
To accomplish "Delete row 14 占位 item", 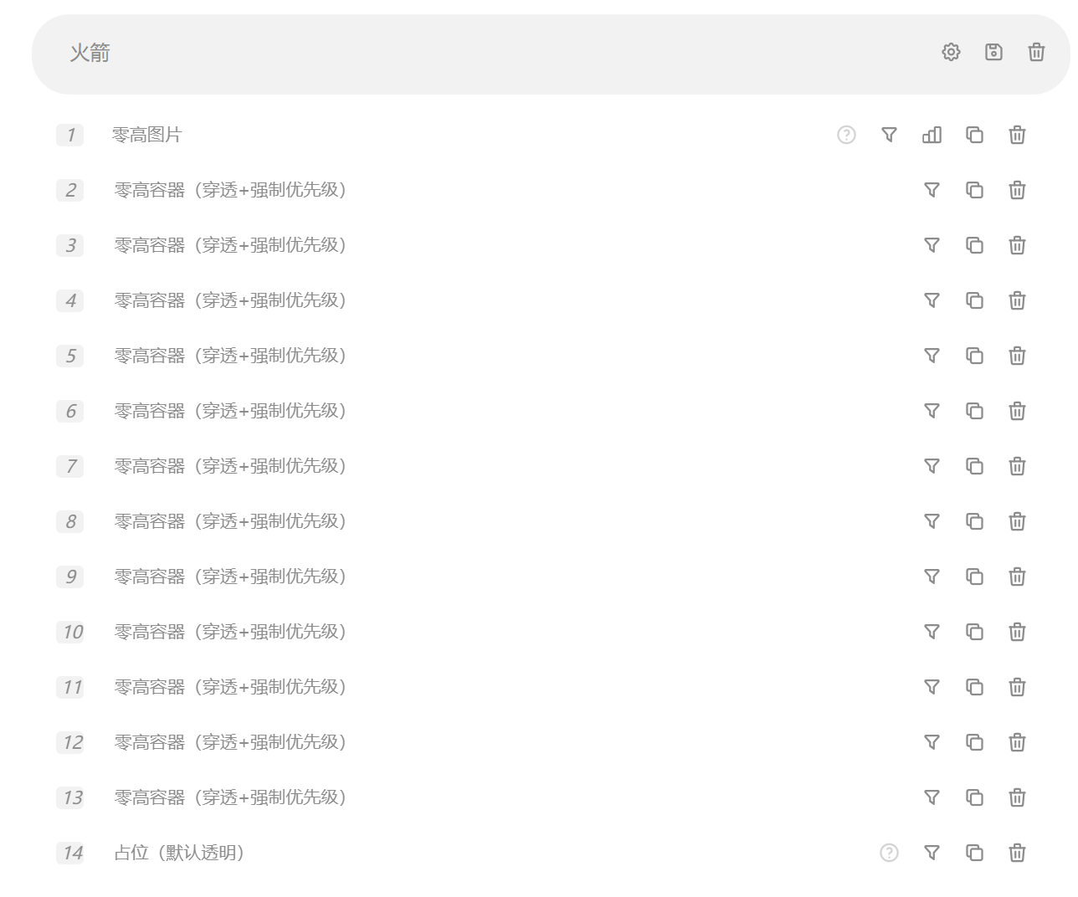I will (x=1017, y=853).
